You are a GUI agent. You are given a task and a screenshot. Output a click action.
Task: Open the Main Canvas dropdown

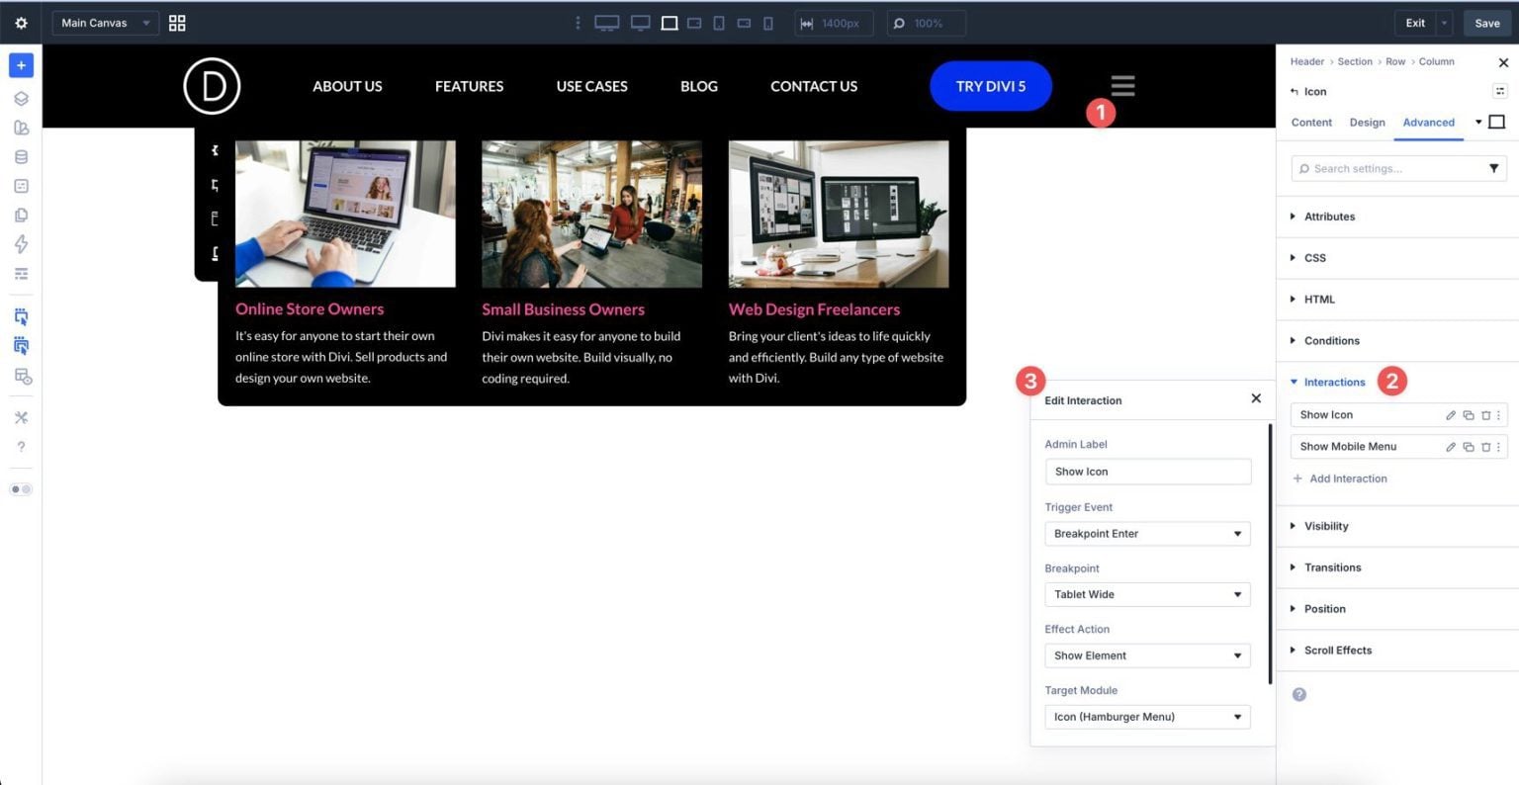tap(105, 23)
